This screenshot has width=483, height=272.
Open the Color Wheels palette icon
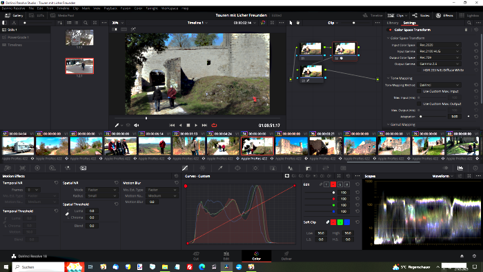point(37,168)
